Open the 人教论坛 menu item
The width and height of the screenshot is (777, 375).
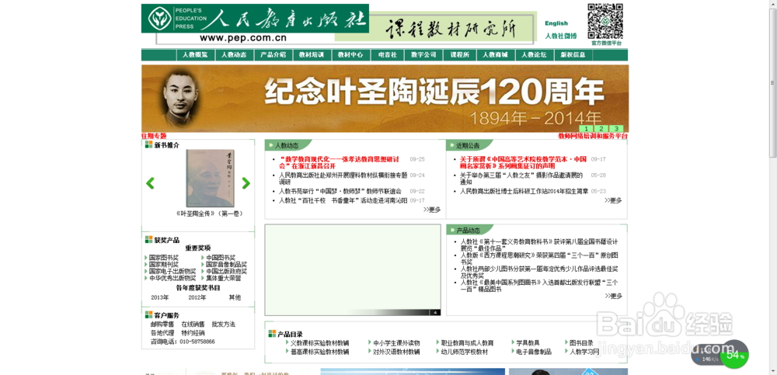point(534,55)
